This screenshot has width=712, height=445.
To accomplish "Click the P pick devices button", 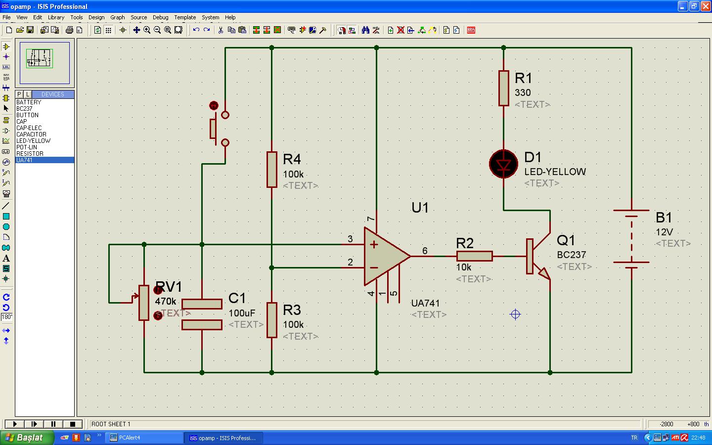I will pyautogui.click(x=19, y=94).
